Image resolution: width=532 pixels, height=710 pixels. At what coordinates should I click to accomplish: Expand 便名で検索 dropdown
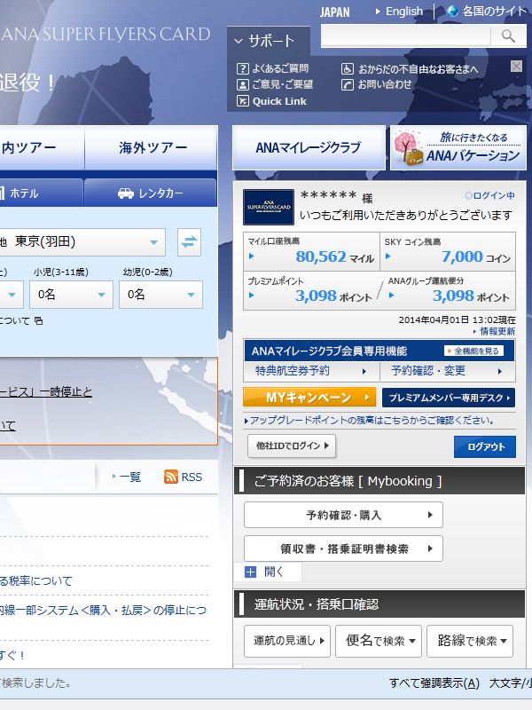pos(379,641)
